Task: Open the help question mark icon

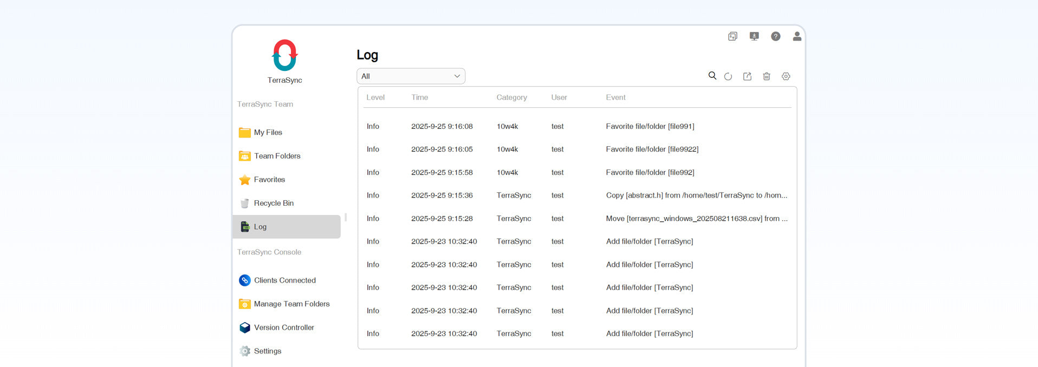Action: [x=776, y=36]
